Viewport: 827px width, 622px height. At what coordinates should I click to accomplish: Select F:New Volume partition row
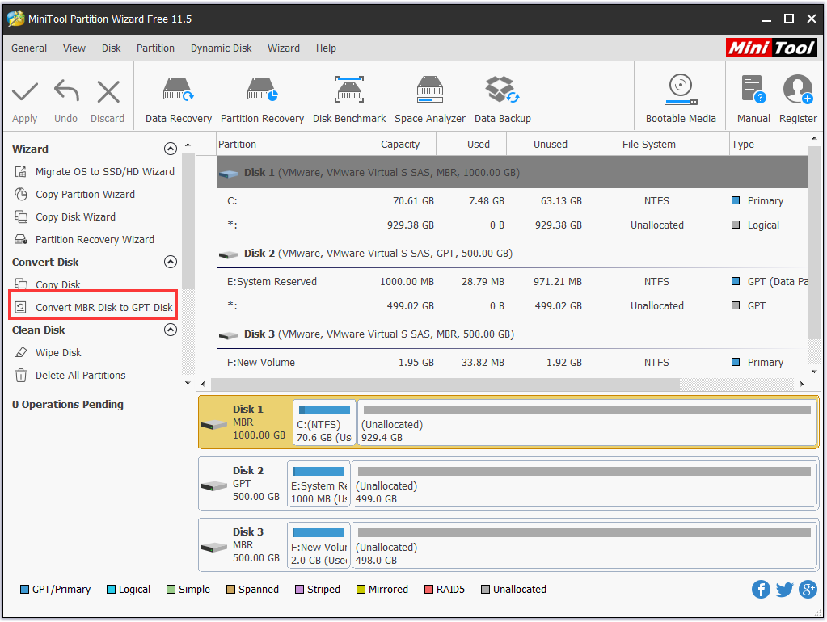pos(513,362)
